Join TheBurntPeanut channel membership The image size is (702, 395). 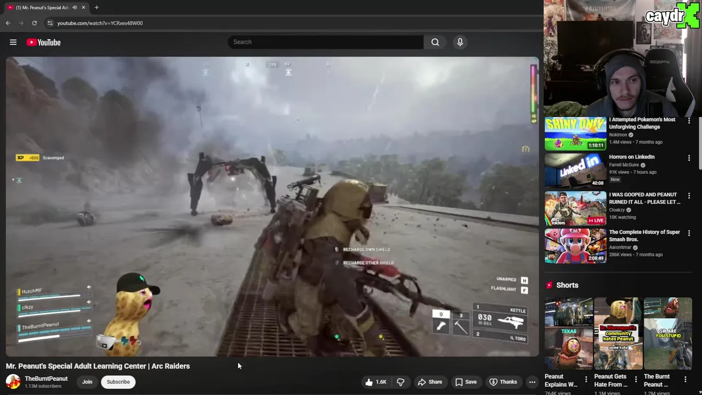point(87,382)
